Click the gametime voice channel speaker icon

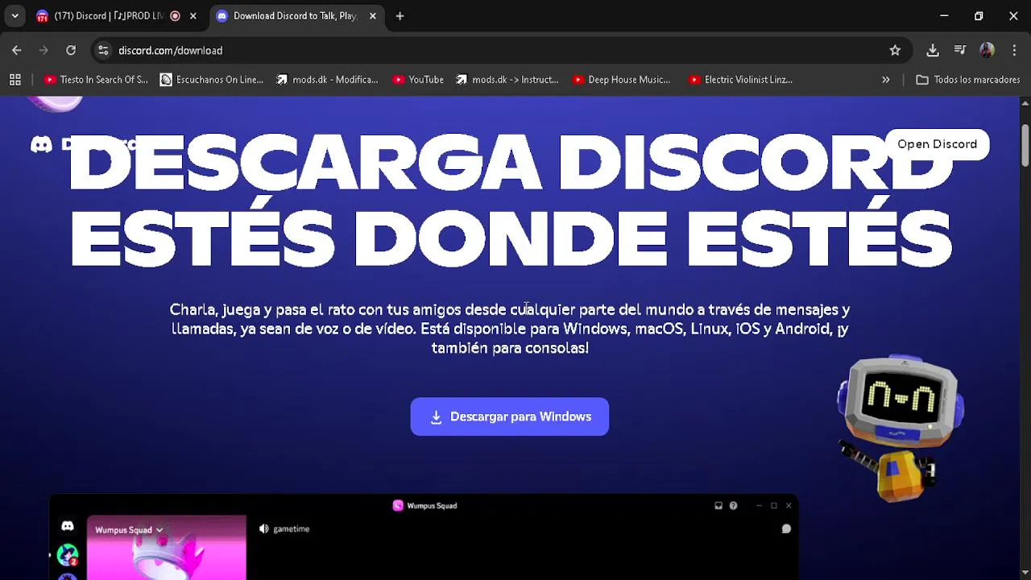coord(264,529)
